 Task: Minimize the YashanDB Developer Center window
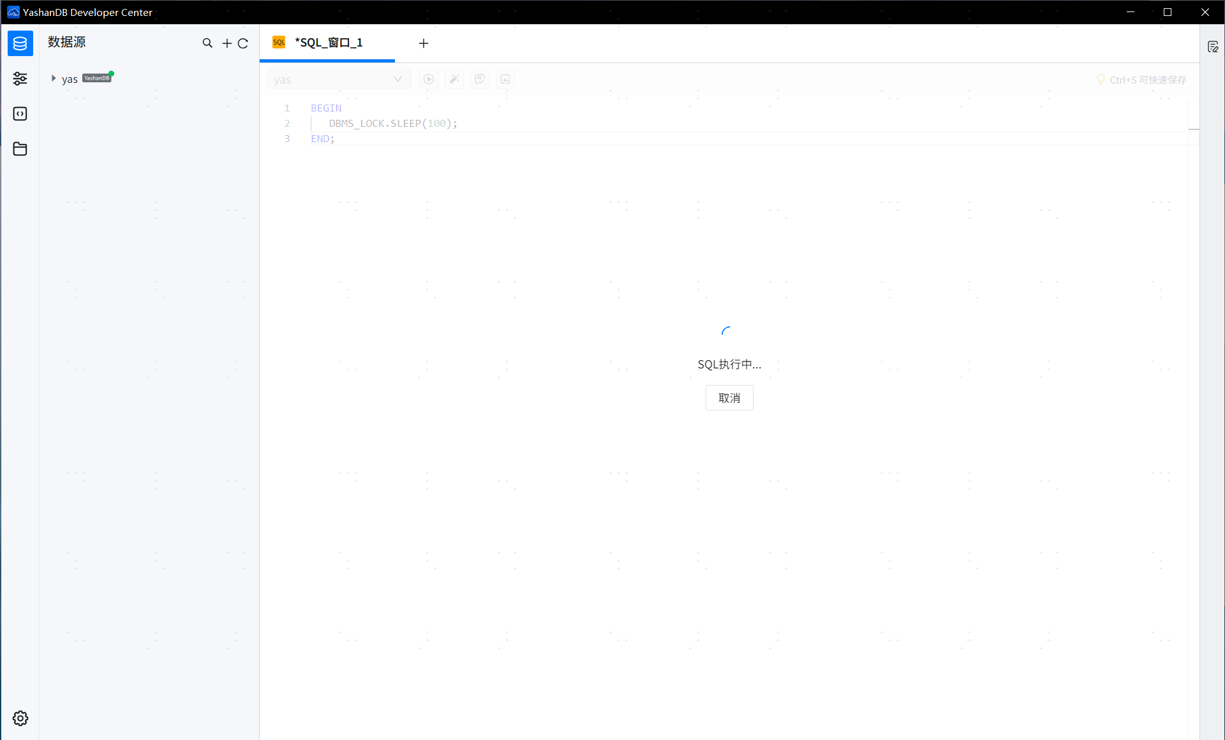coord(1131,12)
